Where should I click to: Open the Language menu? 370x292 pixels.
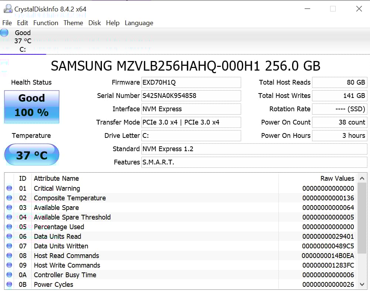pyautogui.click(x=139, y=23)
